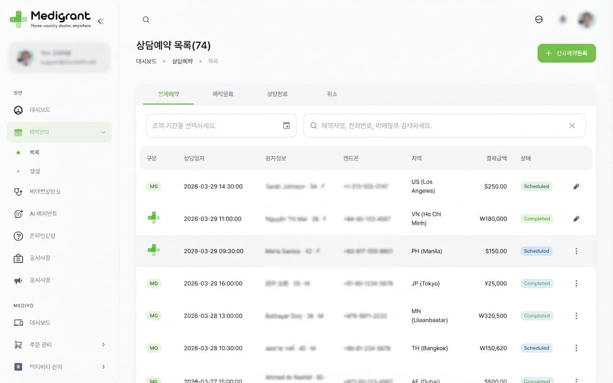The height and width of the screenshot is (383, 613).
Task: Click the clipboard 공지사항 icon in sidebar
Action: 18,258
